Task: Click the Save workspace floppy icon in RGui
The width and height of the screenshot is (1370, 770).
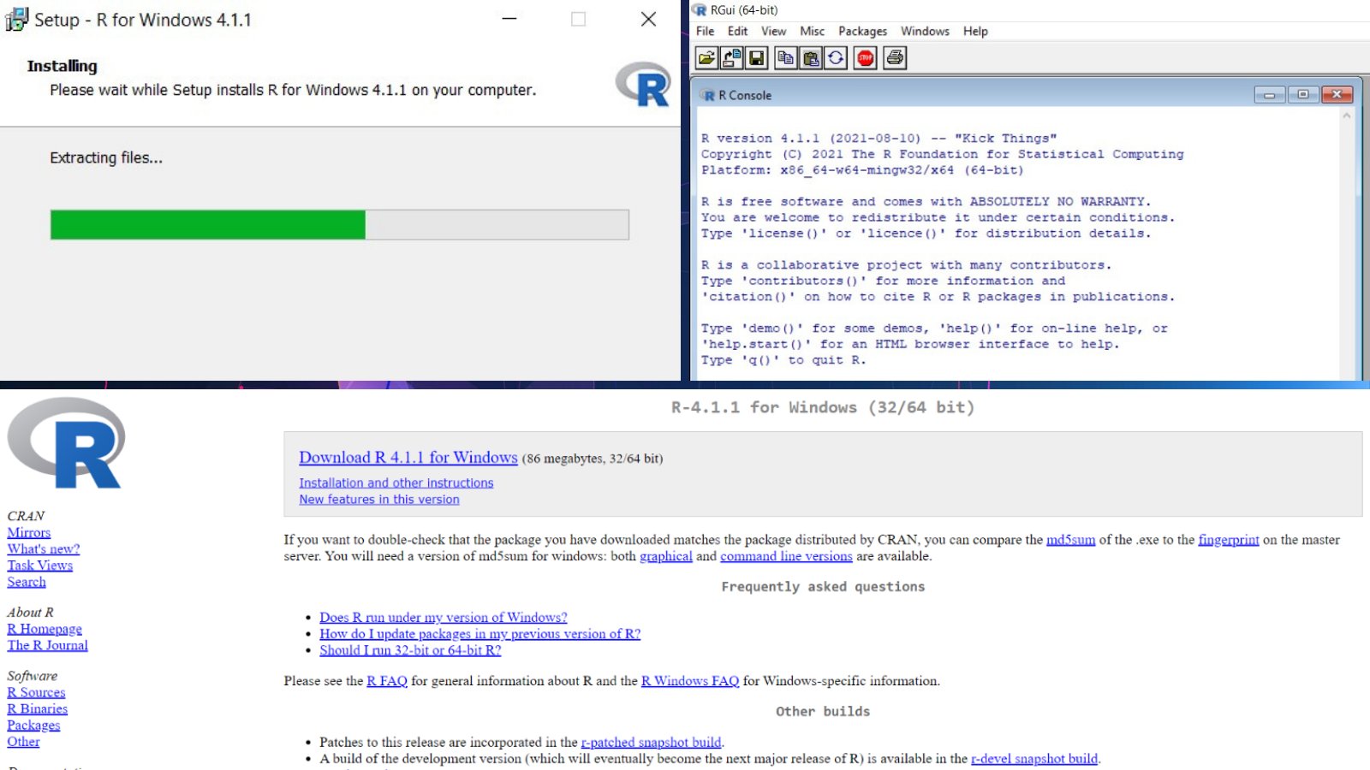Action: tap(756, 58)
